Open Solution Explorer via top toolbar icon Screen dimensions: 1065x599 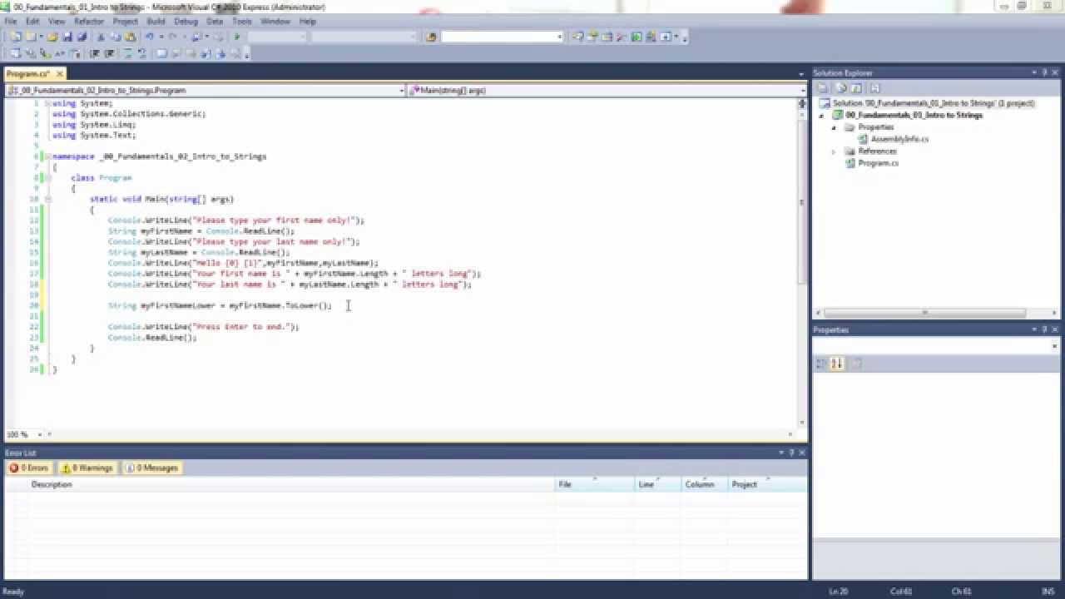click(x=578, y=37)
